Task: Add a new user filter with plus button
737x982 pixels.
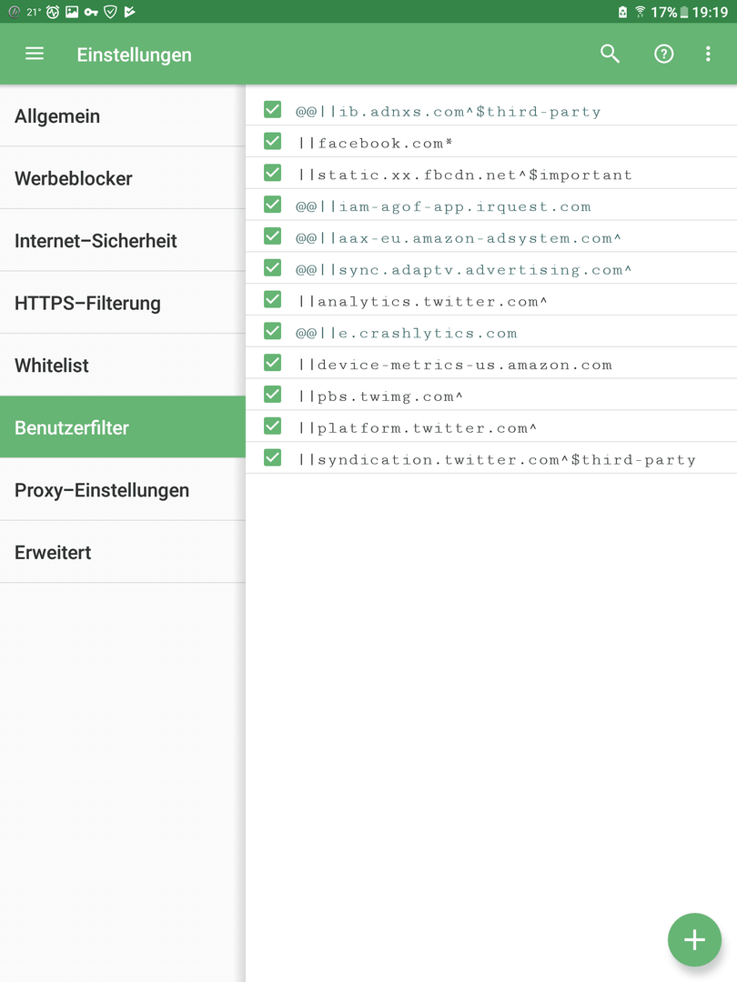Action: pos(694,939)
